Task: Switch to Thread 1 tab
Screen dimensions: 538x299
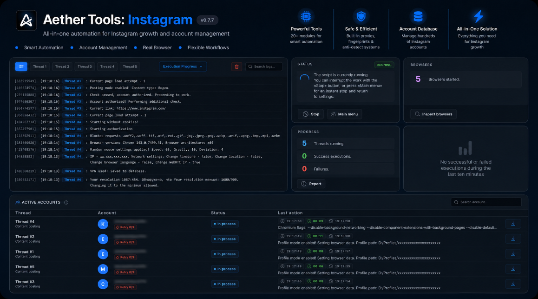Action: tap(40, 66)
